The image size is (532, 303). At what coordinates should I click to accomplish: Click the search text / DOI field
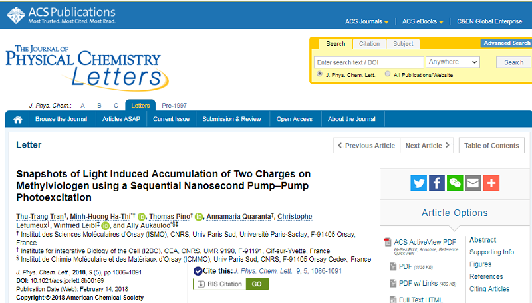pos(368,62)
